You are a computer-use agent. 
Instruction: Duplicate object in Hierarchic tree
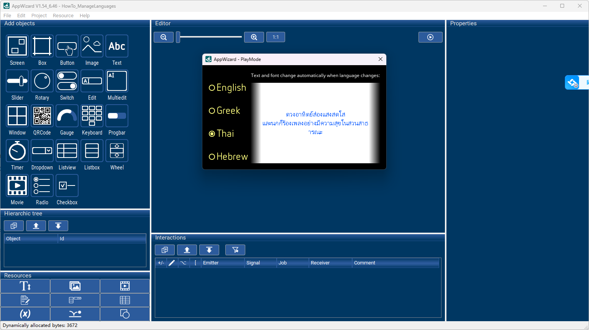pos(14,226)
